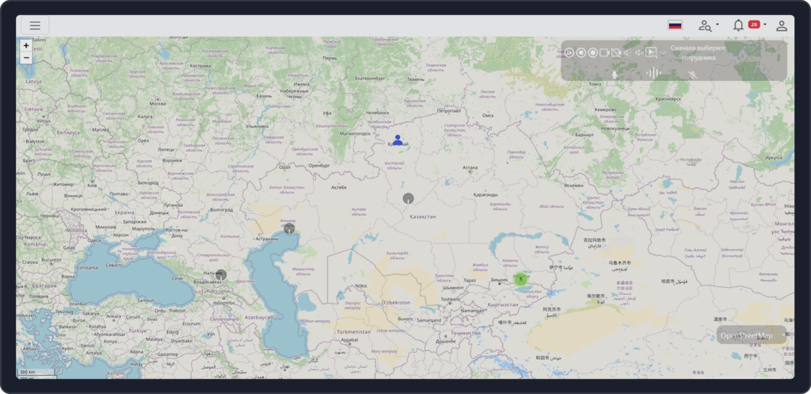
Task: Expand the chevron in the control panel
Action: [x=663, y=52]
